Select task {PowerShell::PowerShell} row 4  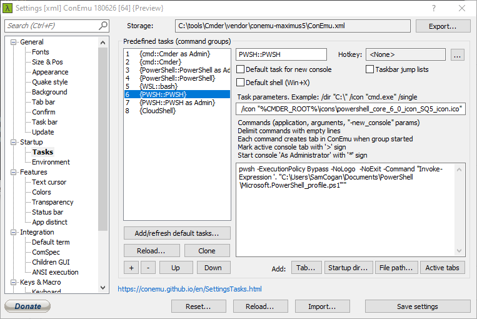click(177, 78)
